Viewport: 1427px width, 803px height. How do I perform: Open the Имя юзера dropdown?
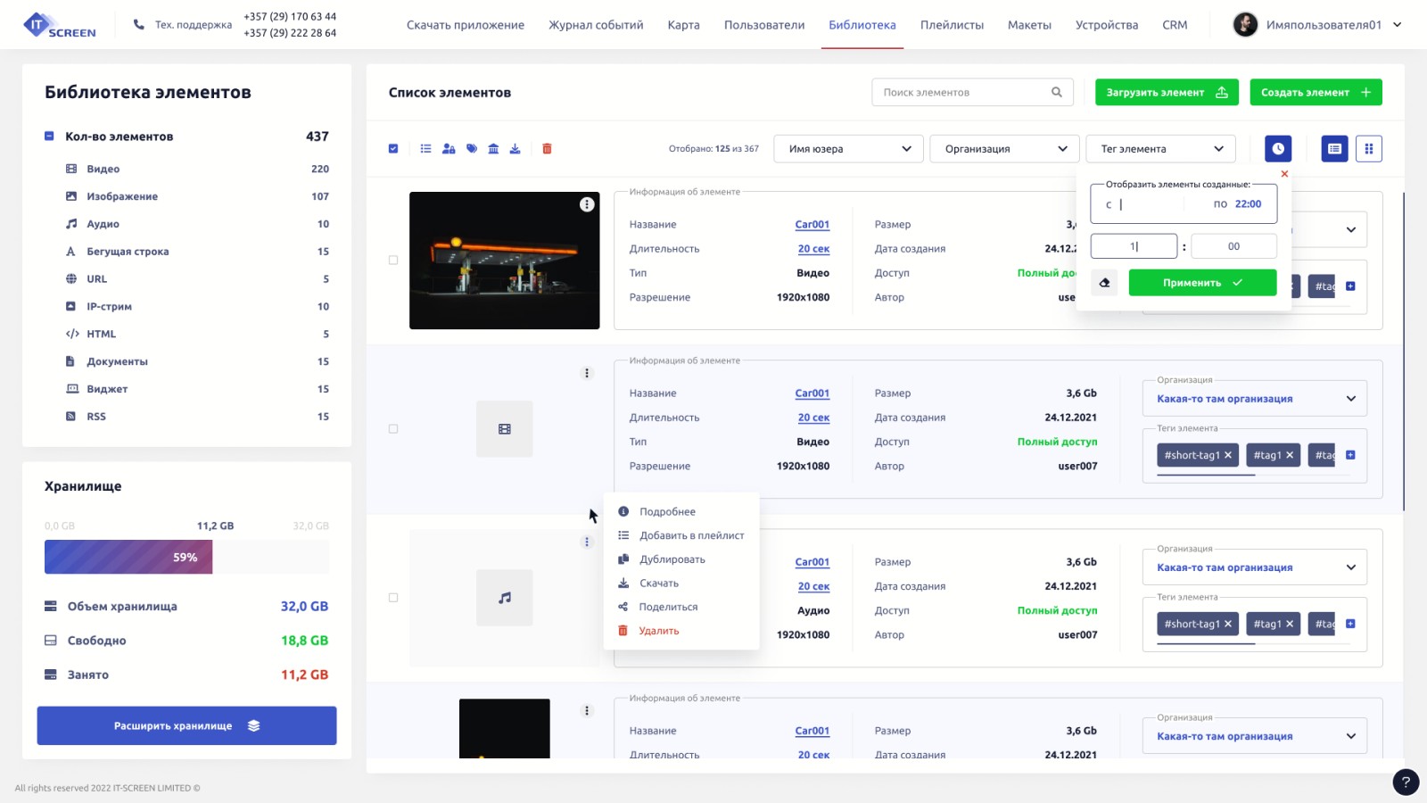click(848, 149)
